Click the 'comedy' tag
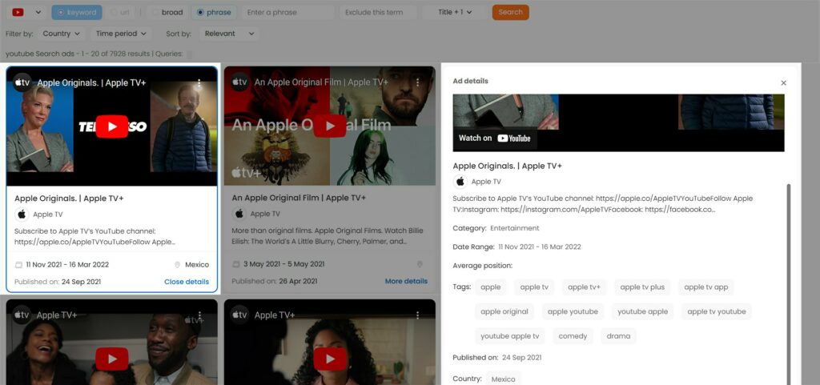Viewport: 820px width, 385px height. point(573,336)
